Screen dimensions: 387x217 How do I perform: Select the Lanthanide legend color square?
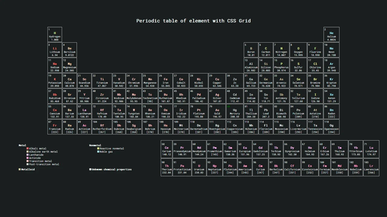tap(28, 155)
